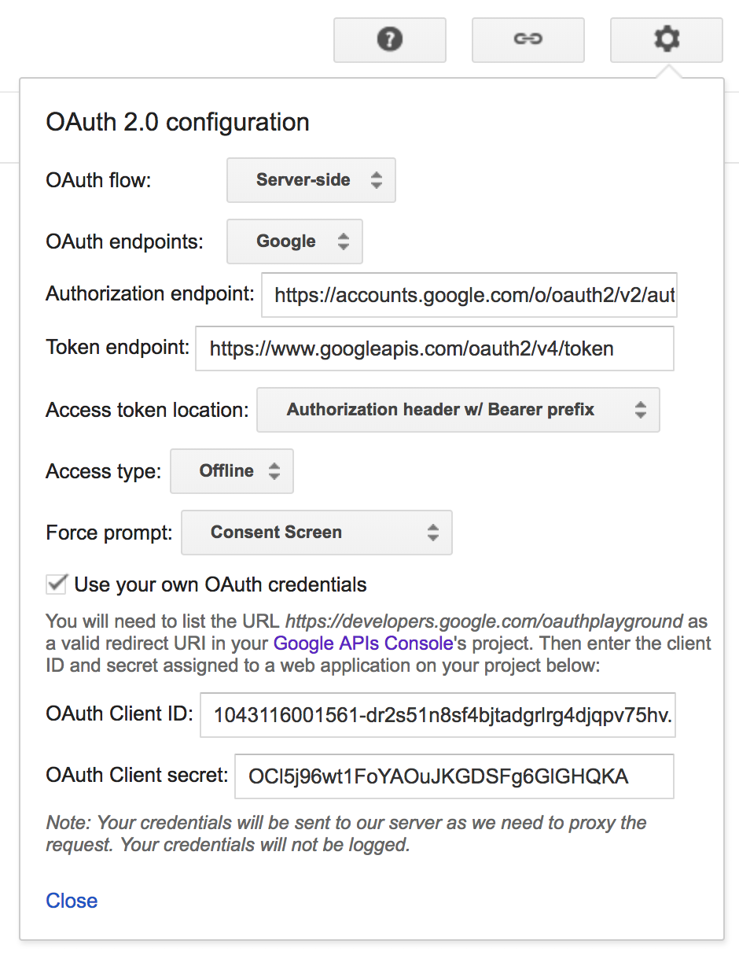
Task: Click the OAuth endpoints dropdown arrows
Action: [x=344, y=241]
